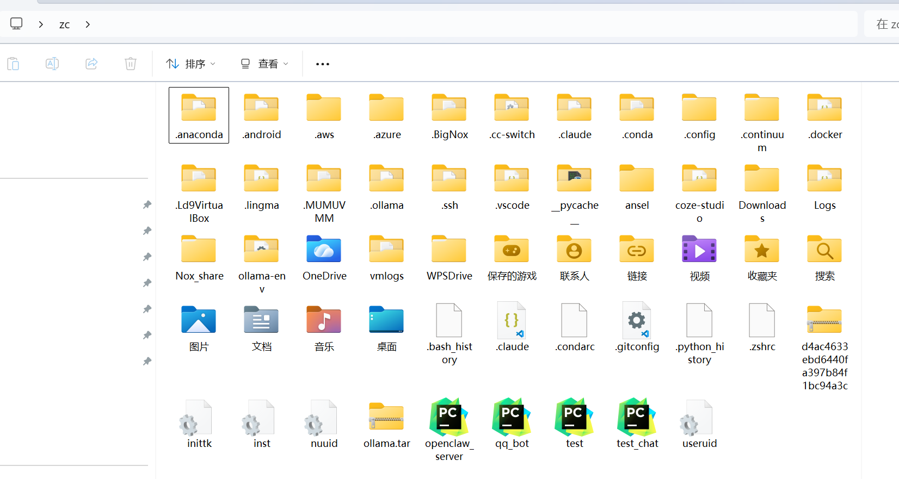
Task: Select the .docker folder
Action: click(x=825, y=115)
